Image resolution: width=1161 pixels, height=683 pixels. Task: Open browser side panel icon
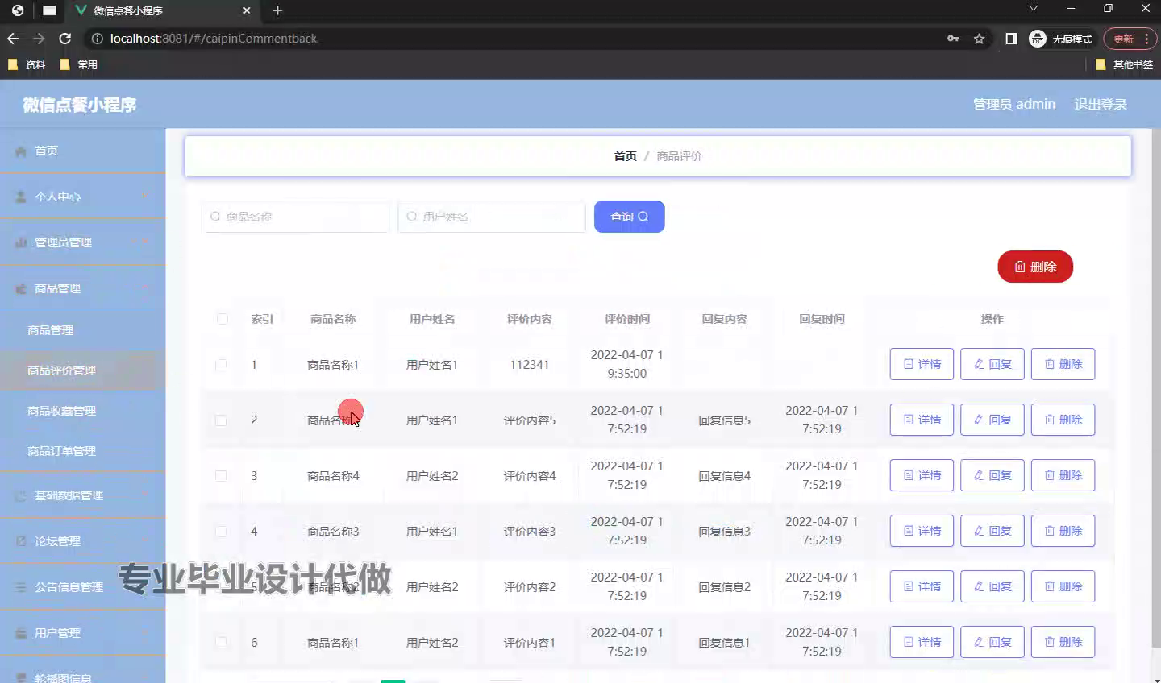1011,39
